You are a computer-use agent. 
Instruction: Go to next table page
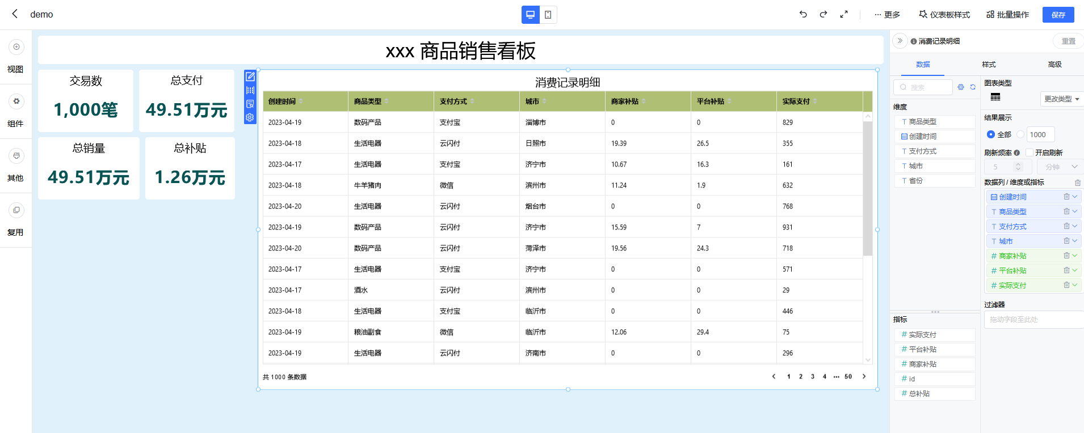pos(864,376)
